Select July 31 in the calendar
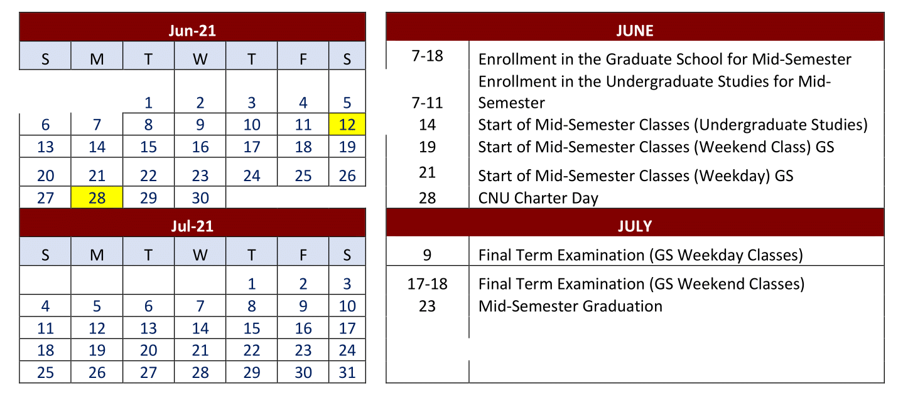Image resolution: width=903 pixels, height=403 pixels. (347, 372)
